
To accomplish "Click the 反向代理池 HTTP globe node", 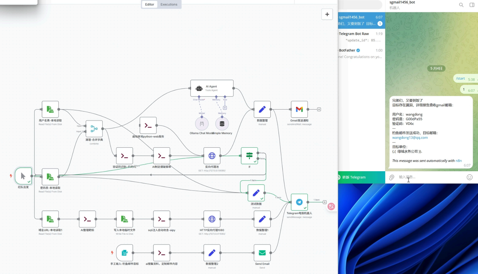I will 212,156.
